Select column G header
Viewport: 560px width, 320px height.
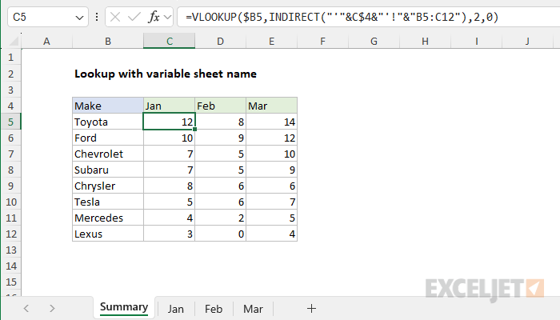tap(374, 42)
